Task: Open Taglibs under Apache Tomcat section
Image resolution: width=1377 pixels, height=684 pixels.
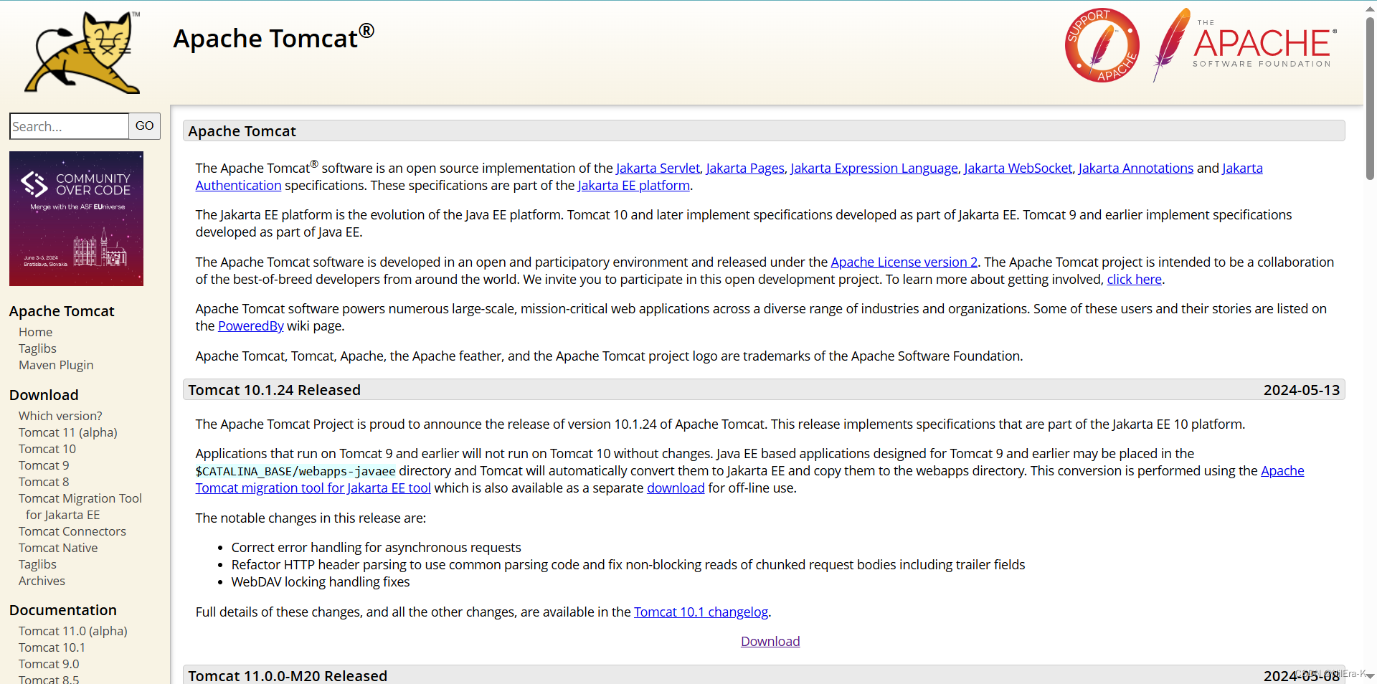Action: pyautogui.click(x=37, y=348)
